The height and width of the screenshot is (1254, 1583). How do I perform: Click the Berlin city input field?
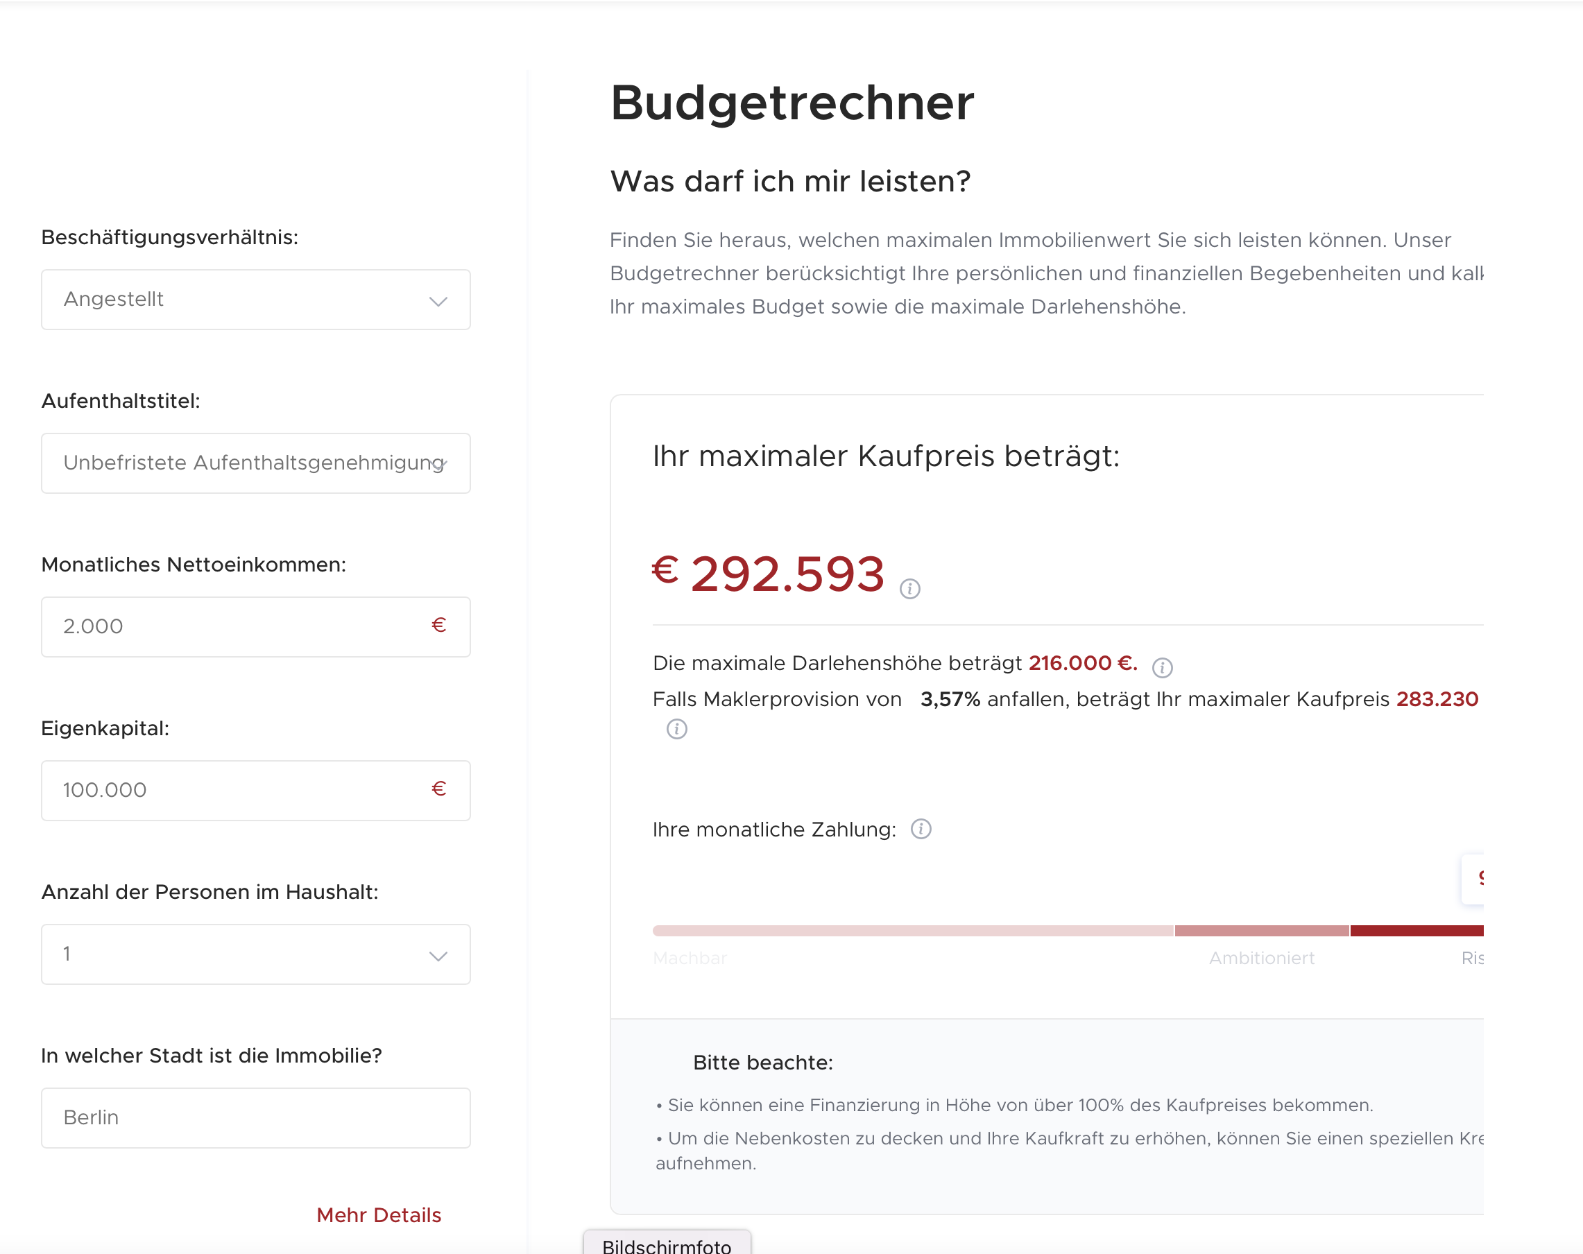pos(255,1118)
